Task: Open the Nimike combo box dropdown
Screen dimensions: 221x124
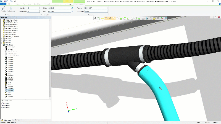Action: [x=70, y=8]
